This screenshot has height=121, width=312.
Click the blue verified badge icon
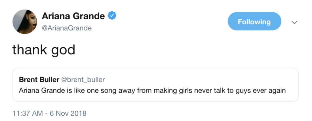[x=113, y=16]
